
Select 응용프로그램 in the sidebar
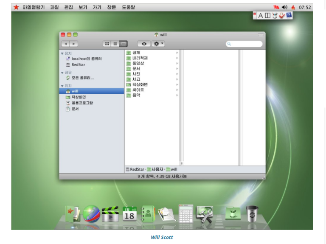[x=82, y=103]
